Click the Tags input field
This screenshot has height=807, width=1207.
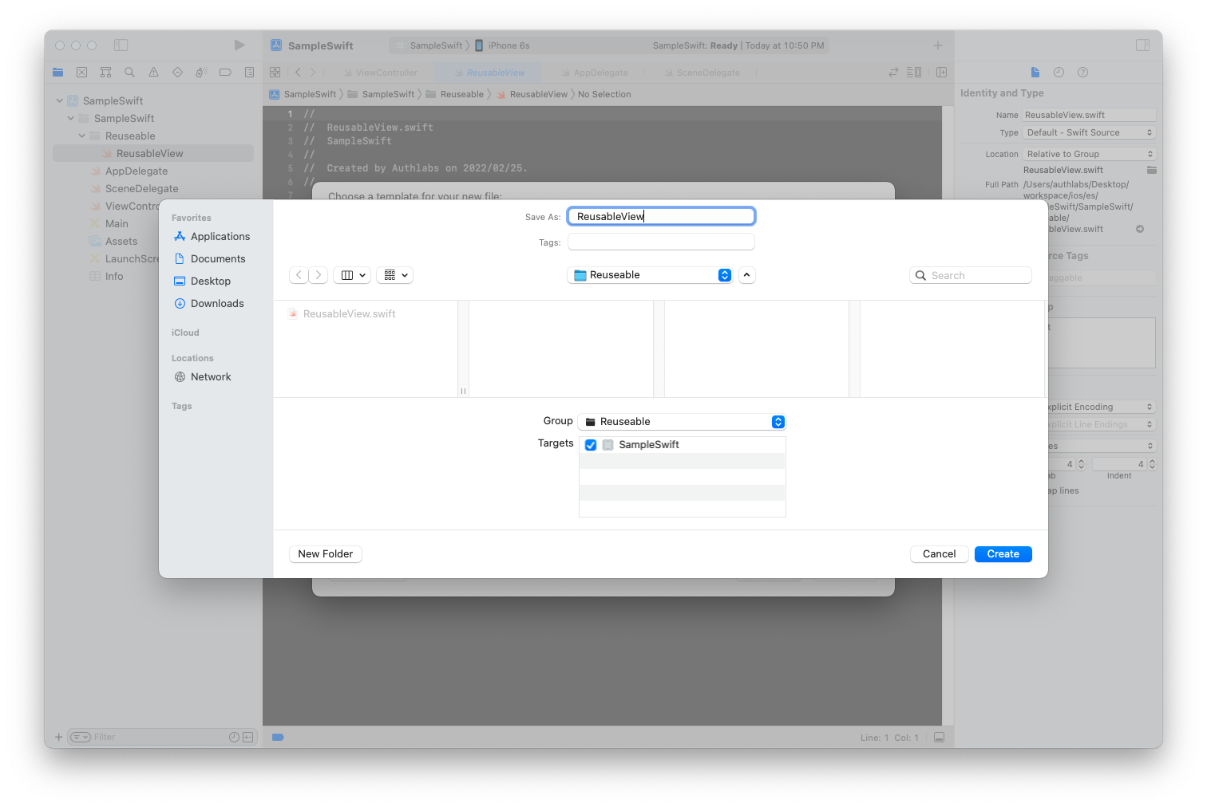point(661,242)
